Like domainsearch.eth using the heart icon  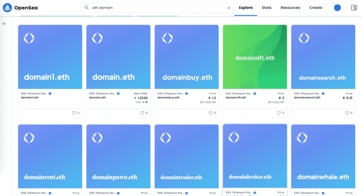(347, 113)
